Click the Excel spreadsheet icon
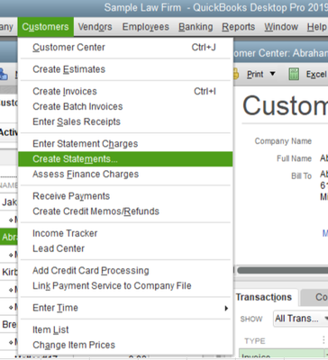This screenshot has width=328, height=360. 294,74
